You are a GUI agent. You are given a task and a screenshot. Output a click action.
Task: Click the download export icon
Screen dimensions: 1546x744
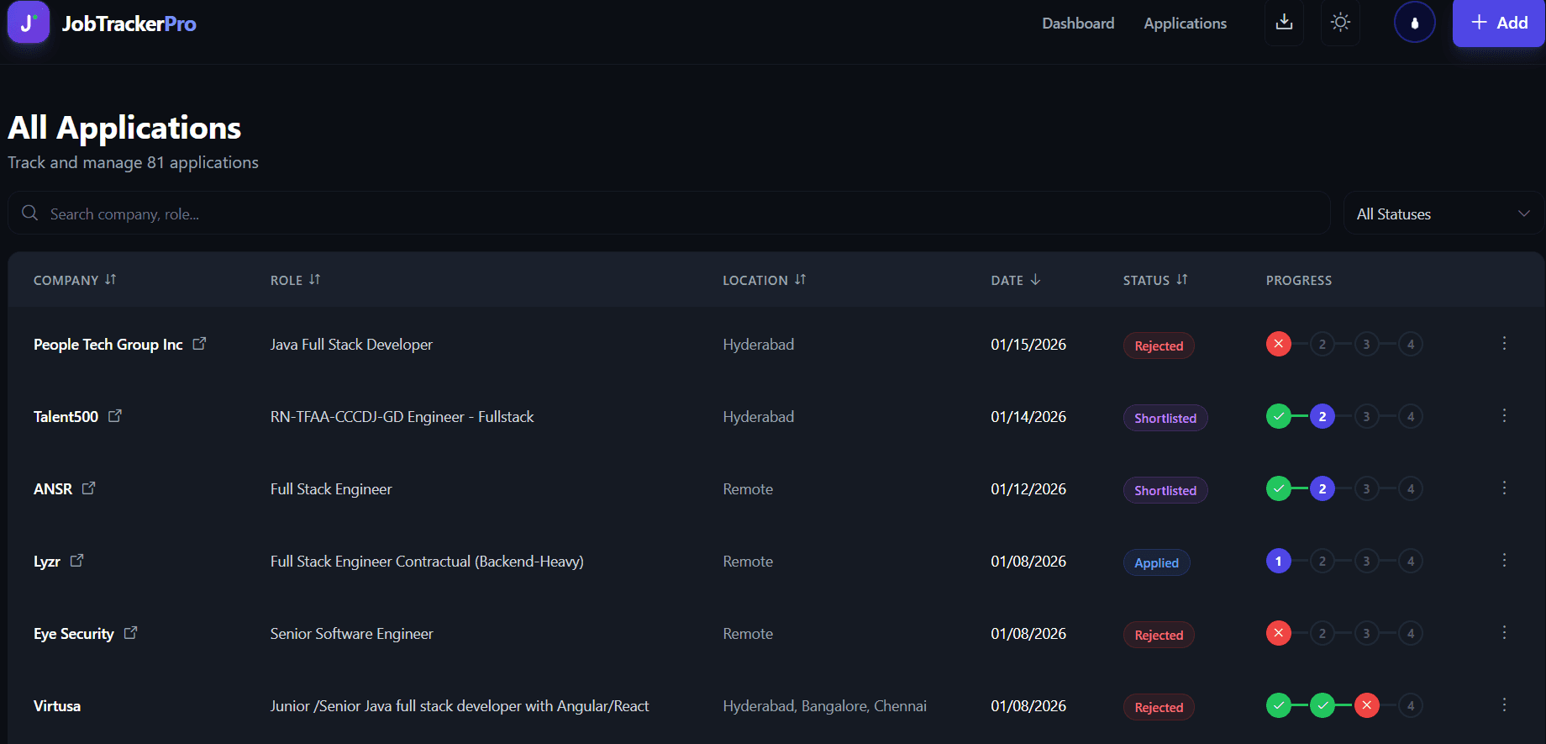click(x=1284, y=23)
